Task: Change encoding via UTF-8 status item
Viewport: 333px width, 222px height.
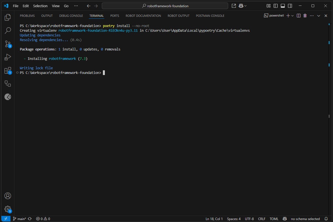Action: (249, 219)
